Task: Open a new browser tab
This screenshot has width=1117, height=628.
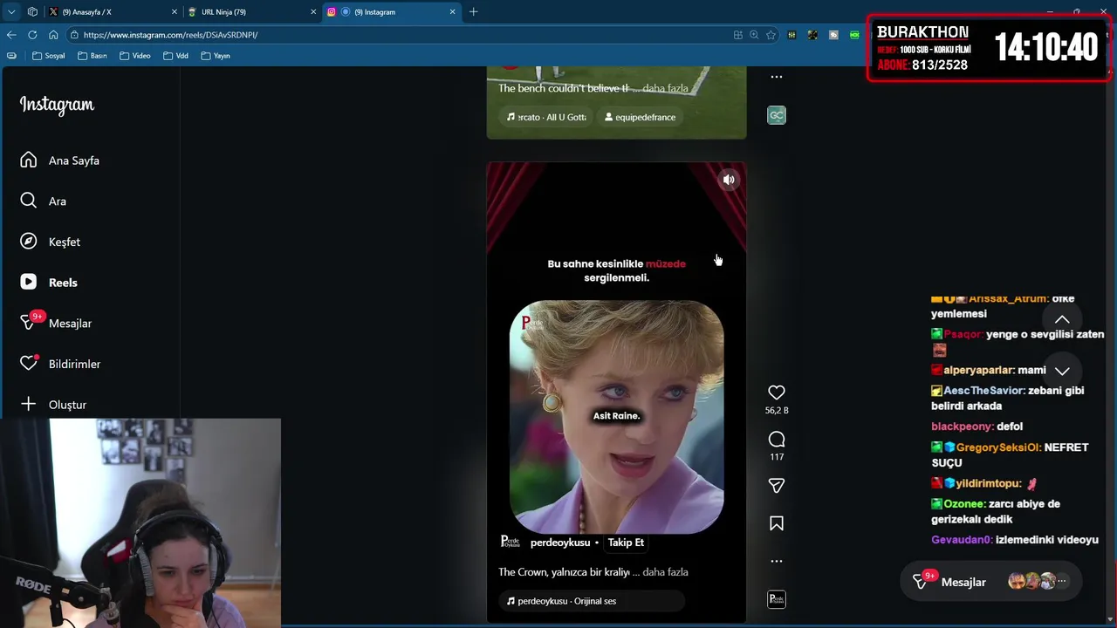Action: click(474, 12)
